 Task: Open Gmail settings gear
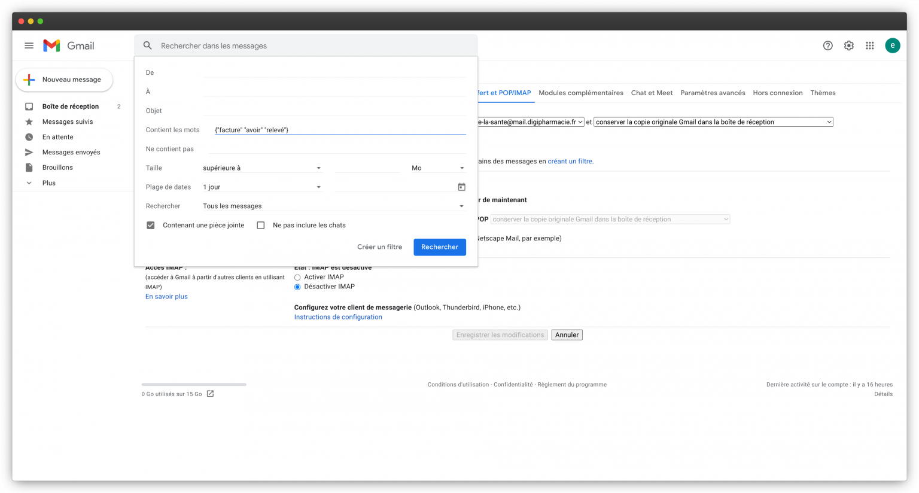(848, 45)
